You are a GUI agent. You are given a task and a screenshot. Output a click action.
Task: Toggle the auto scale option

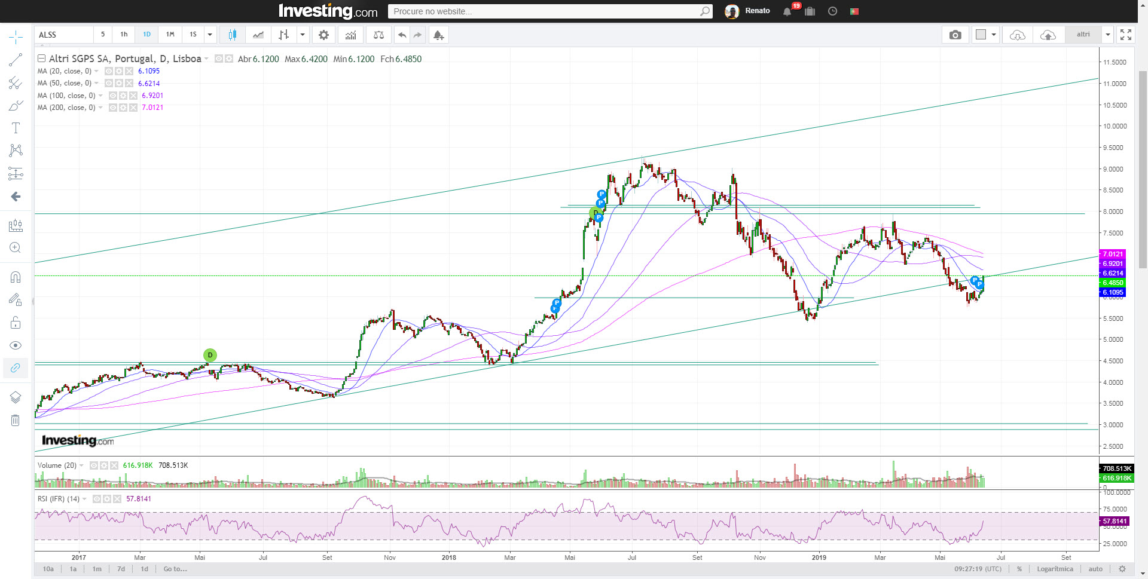(x=1095, y=569)
